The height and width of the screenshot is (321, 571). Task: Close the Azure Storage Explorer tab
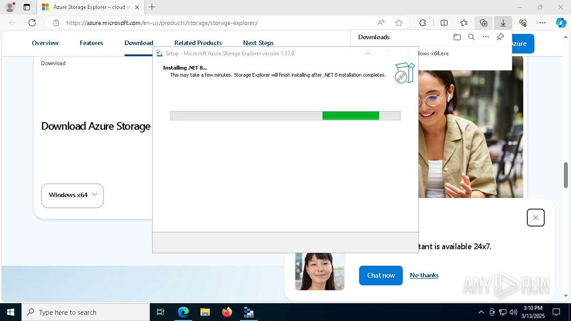coord(137,7)
